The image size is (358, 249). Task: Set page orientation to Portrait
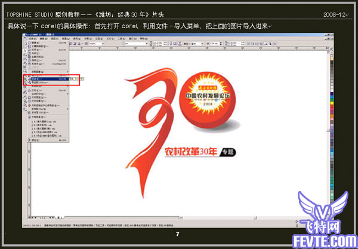coord(171,44)
